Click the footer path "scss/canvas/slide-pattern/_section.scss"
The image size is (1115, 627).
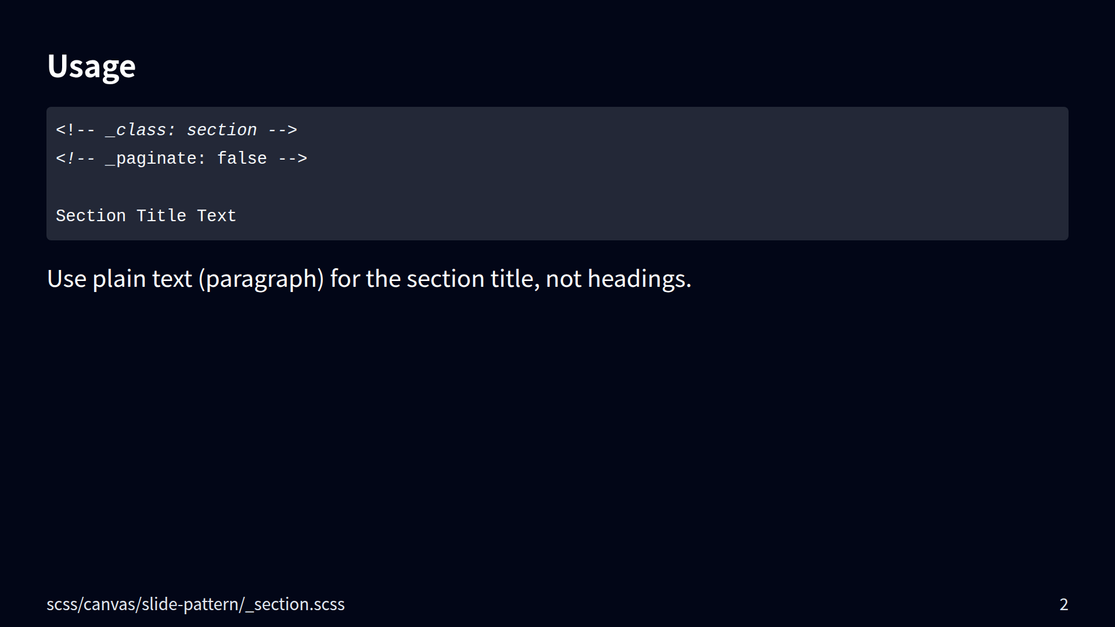coord(196,604)
